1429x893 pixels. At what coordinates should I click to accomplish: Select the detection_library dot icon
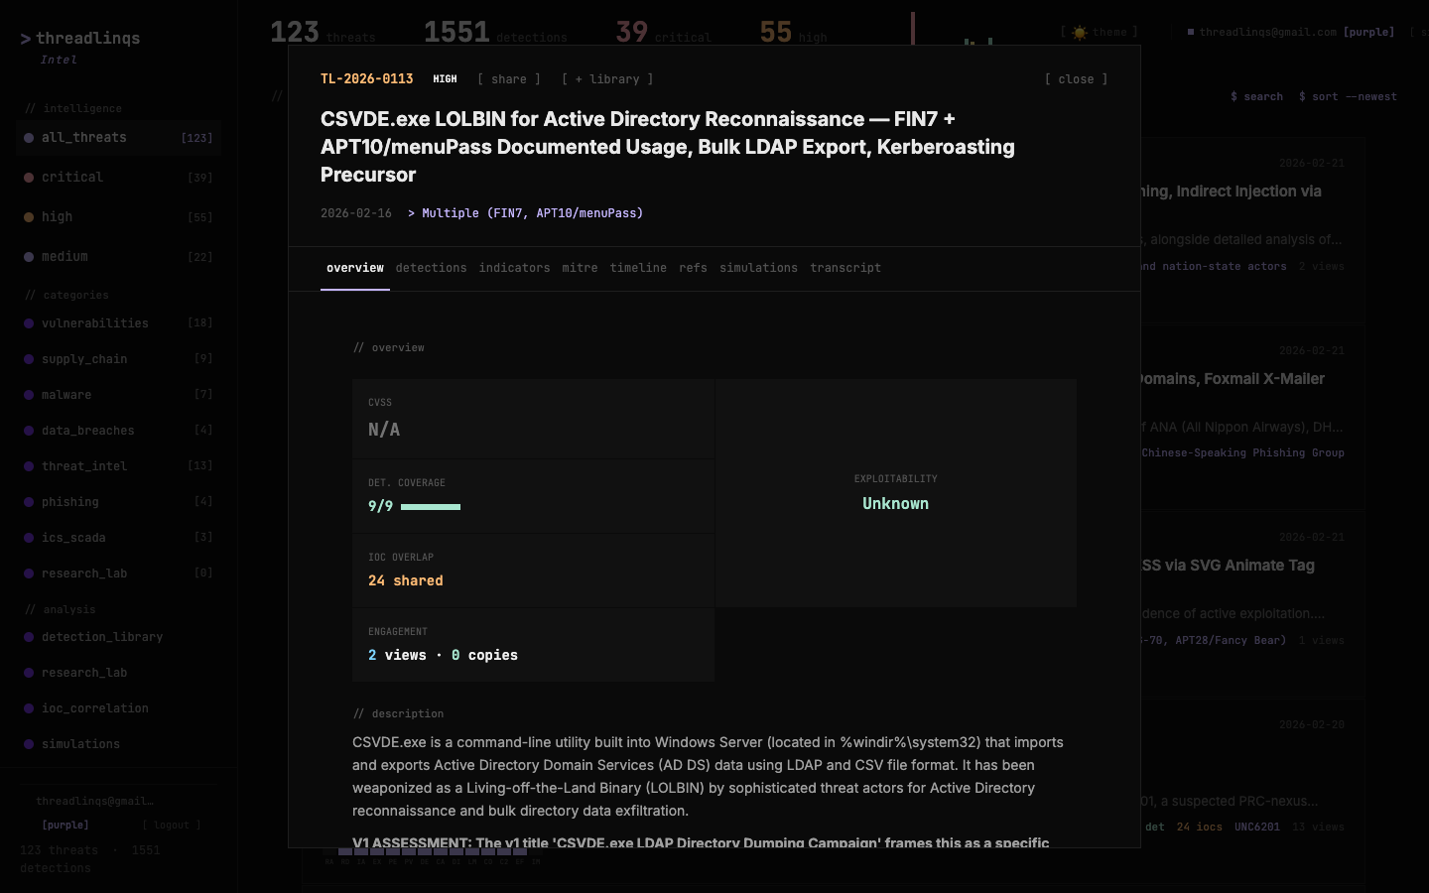coord(29,636)
